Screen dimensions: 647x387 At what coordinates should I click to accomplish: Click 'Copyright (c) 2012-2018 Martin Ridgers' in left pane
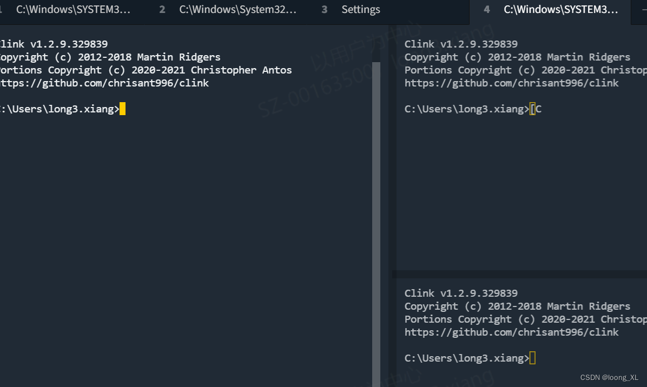(110, 57)
